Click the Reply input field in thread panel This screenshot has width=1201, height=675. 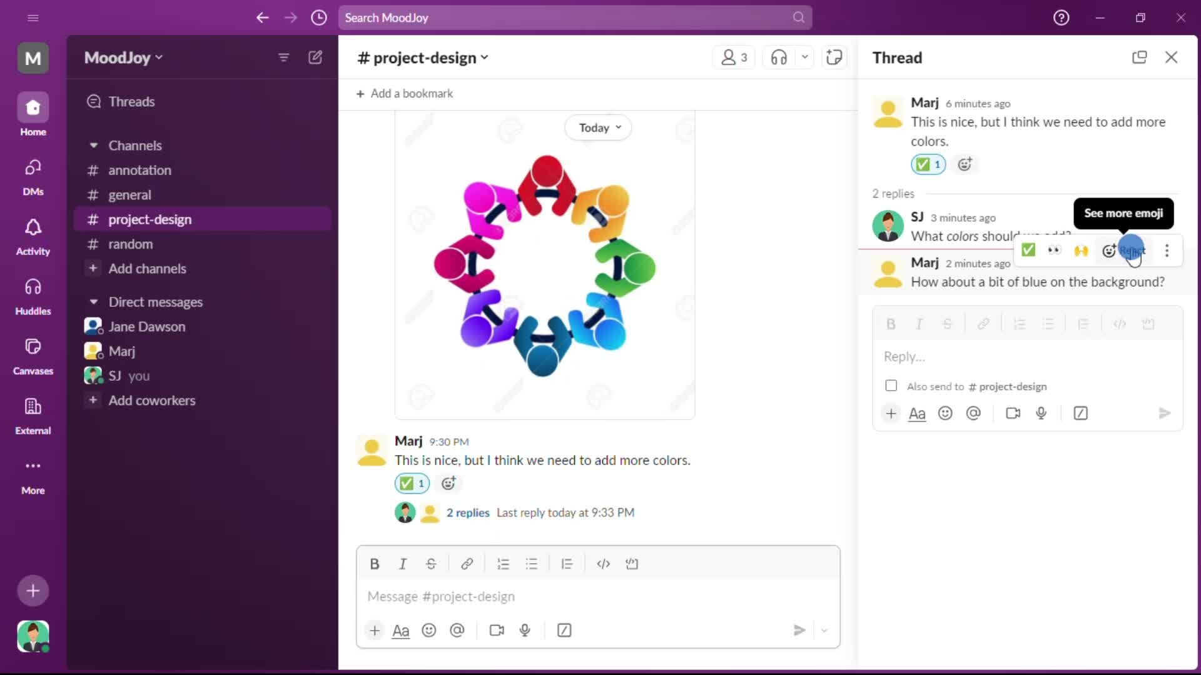(x=1028, y=356)
